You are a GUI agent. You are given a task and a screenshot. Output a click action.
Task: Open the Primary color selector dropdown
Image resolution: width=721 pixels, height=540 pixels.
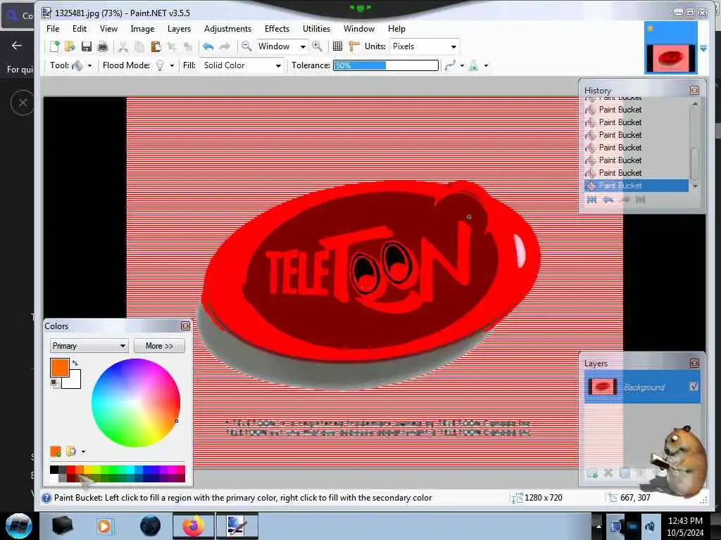tap(89, 346)
